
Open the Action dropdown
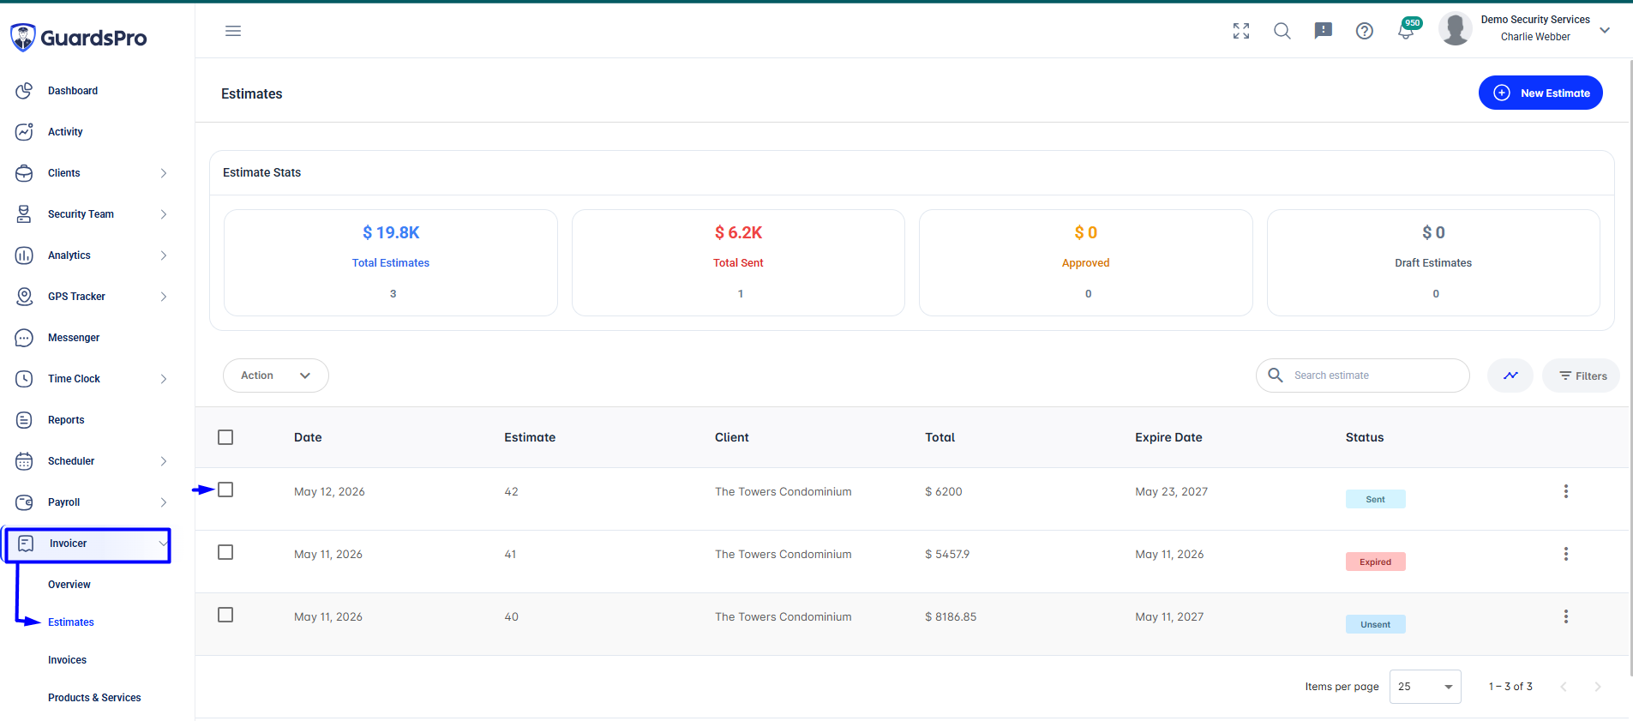click(x=276, y=376)
